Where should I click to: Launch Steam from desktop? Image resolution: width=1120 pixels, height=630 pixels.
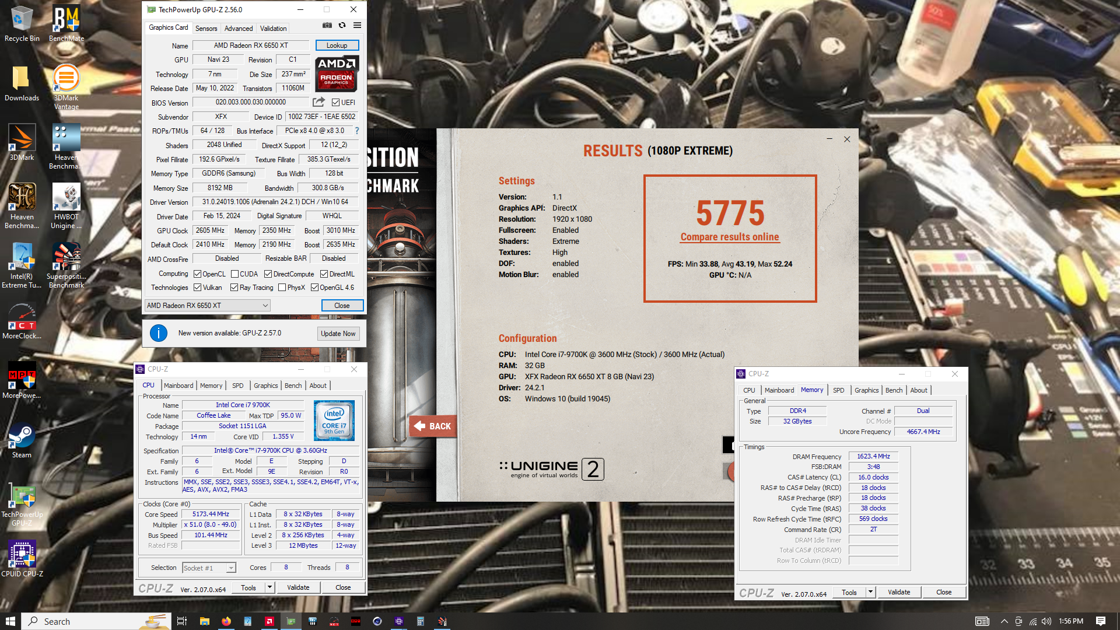tap(22, 440)
